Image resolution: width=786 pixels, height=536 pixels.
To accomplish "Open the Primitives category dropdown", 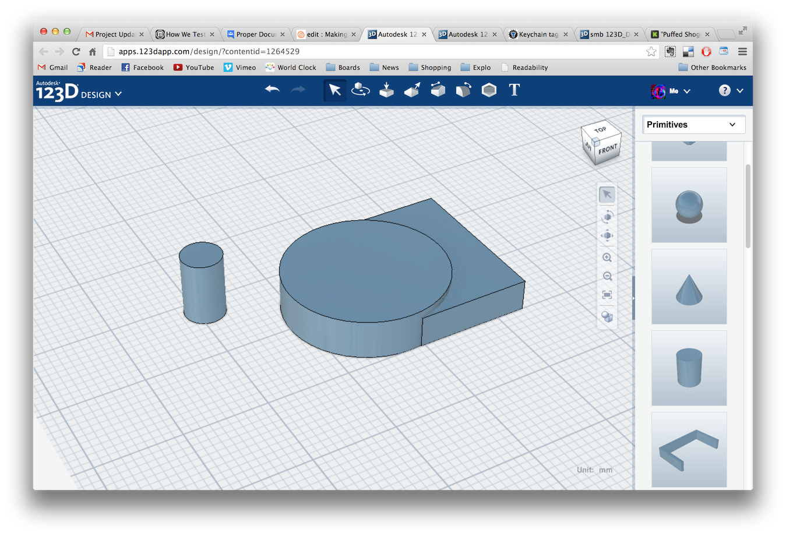I will click(x=693, y=125).
